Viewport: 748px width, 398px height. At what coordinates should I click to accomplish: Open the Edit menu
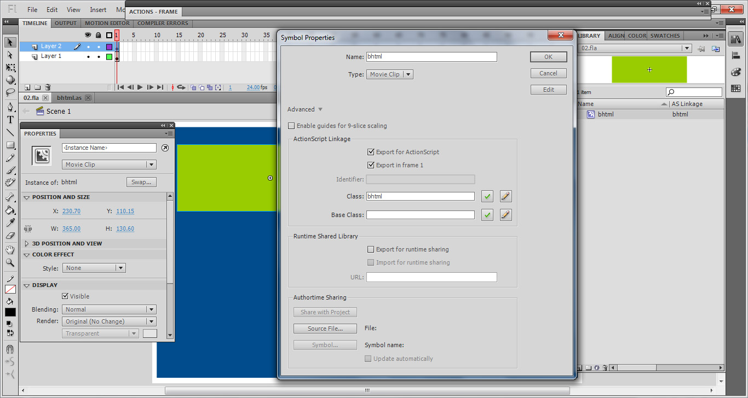(x=52, y=10)
